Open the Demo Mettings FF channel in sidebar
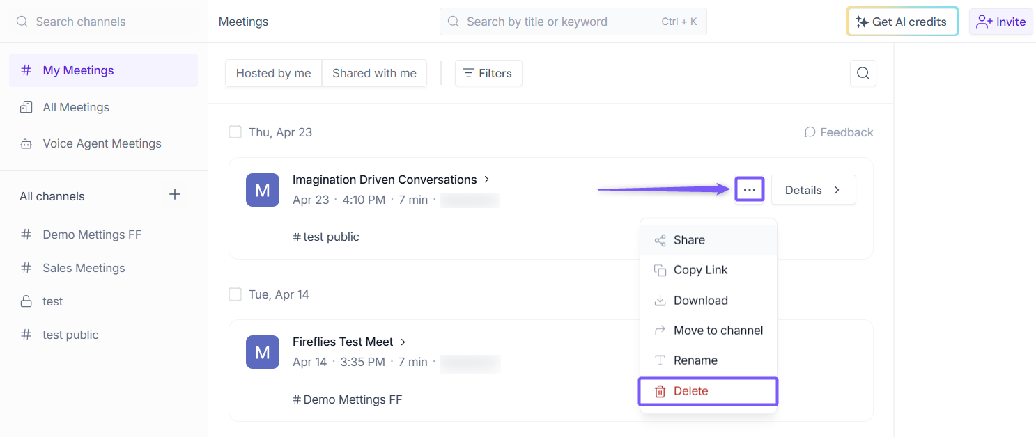This screenshot has height=437, width=1036. pyautogui.click(x=103, y=235)
